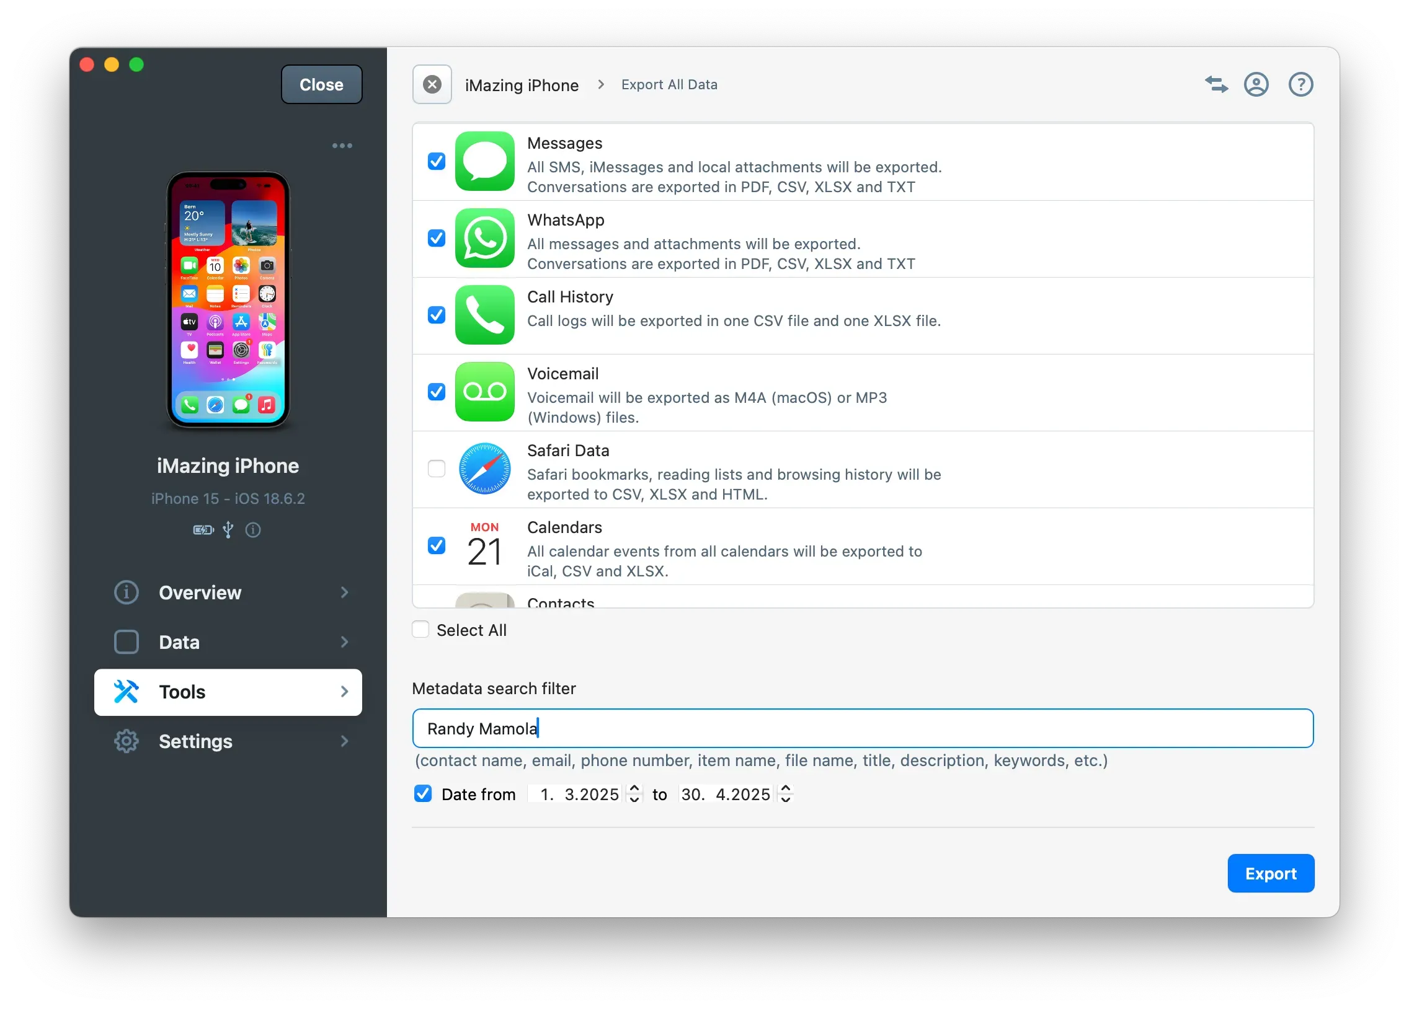Open the three-dot device options menu

(342, 145)
